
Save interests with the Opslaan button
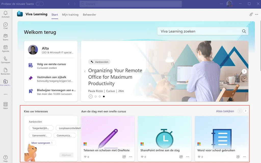(x=66, y=155)
